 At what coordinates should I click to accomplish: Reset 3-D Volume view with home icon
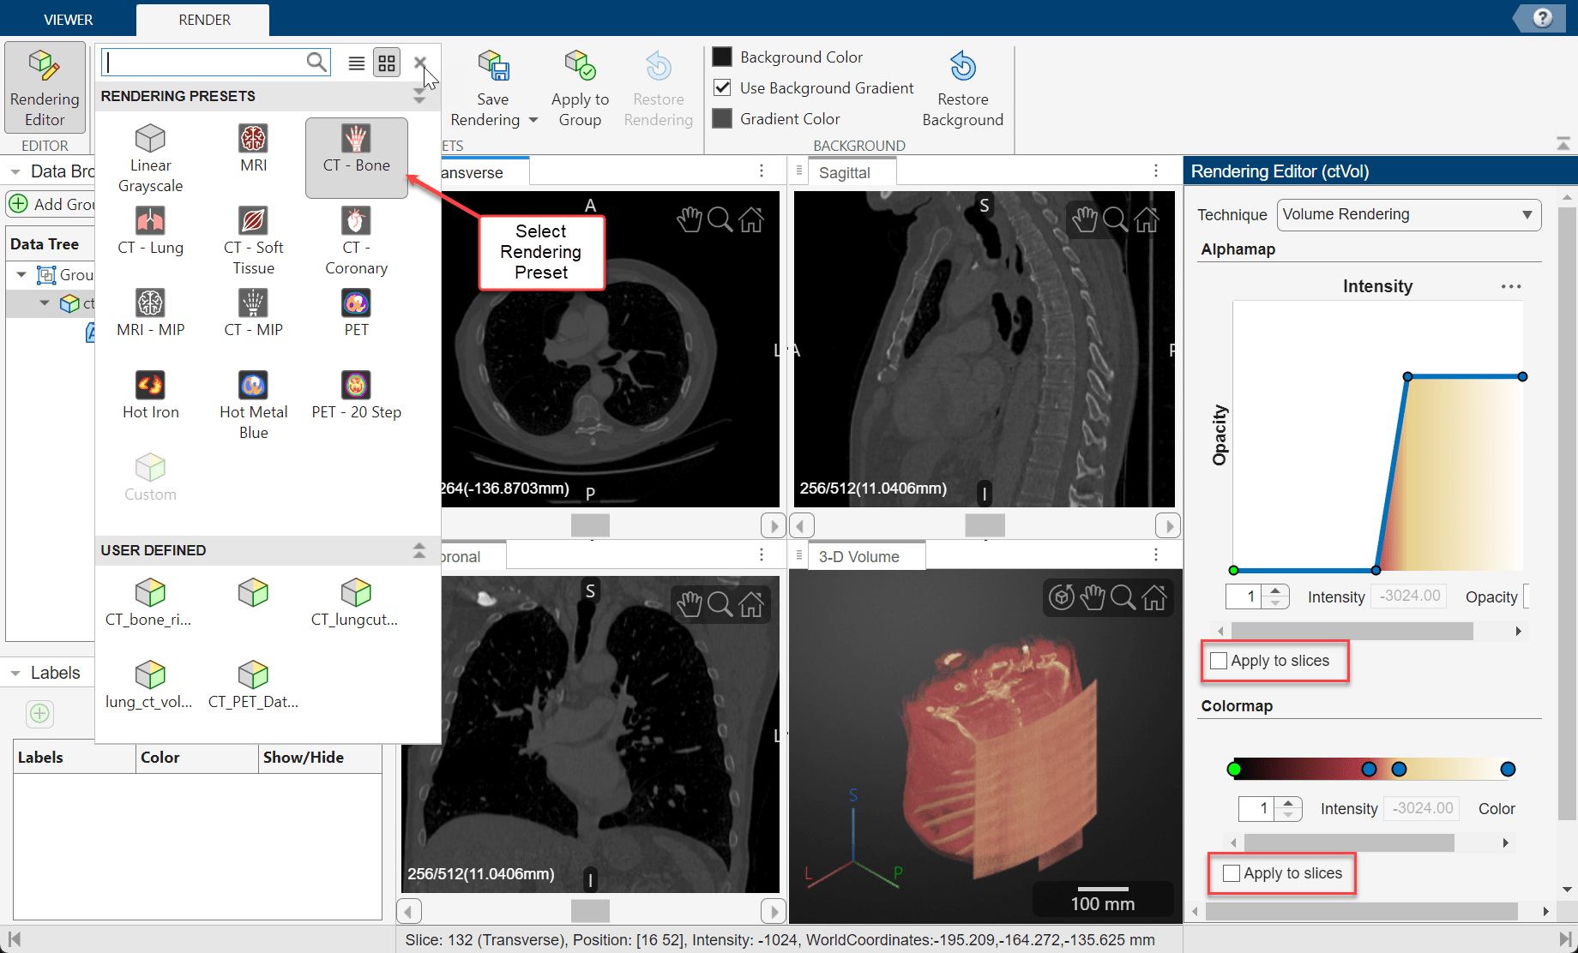click(1154, 597)
